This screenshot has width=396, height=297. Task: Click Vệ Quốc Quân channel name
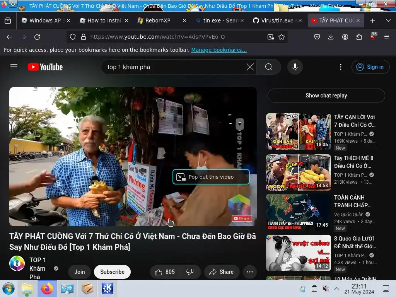[349, 214]
